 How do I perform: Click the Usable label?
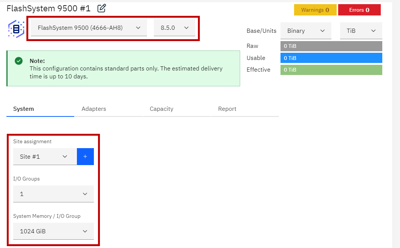pos(256,58)
